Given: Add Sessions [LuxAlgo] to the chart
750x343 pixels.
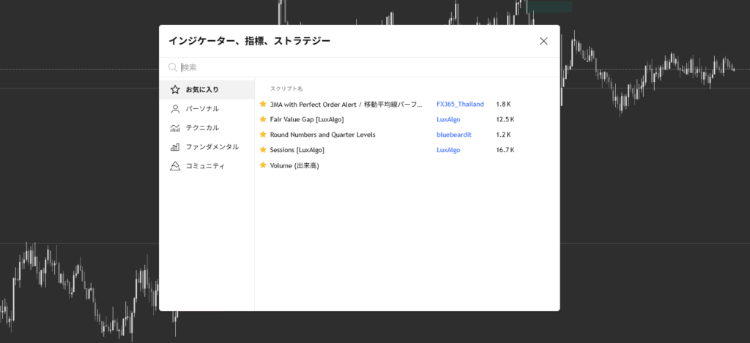Looking at the screenshot, I should 297,150.
